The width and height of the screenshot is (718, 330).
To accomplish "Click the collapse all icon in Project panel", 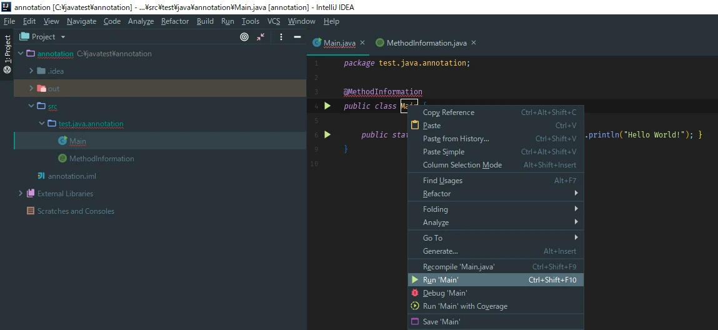I will [261, 37].
